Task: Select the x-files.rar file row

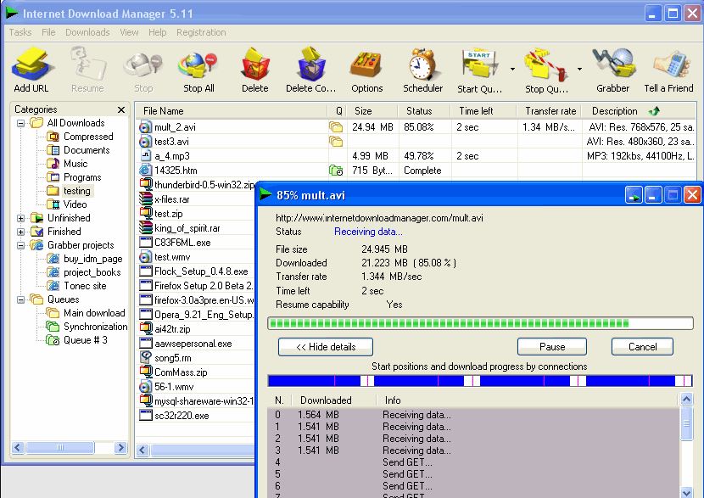Action: click(197, 199)
